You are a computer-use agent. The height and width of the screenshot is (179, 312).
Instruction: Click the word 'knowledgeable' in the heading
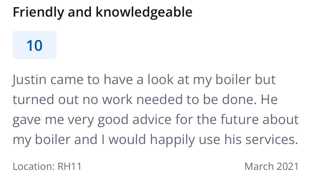pos(144,12)
